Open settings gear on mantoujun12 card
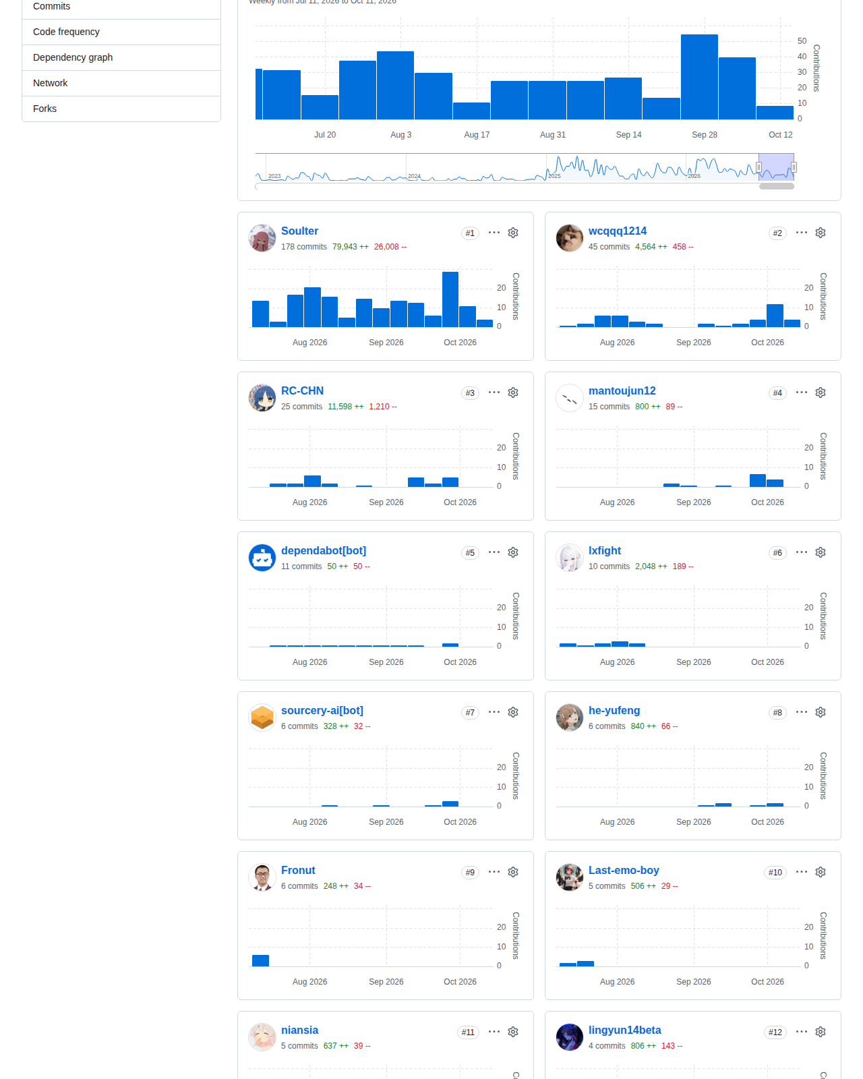 (x=821, y=392)
